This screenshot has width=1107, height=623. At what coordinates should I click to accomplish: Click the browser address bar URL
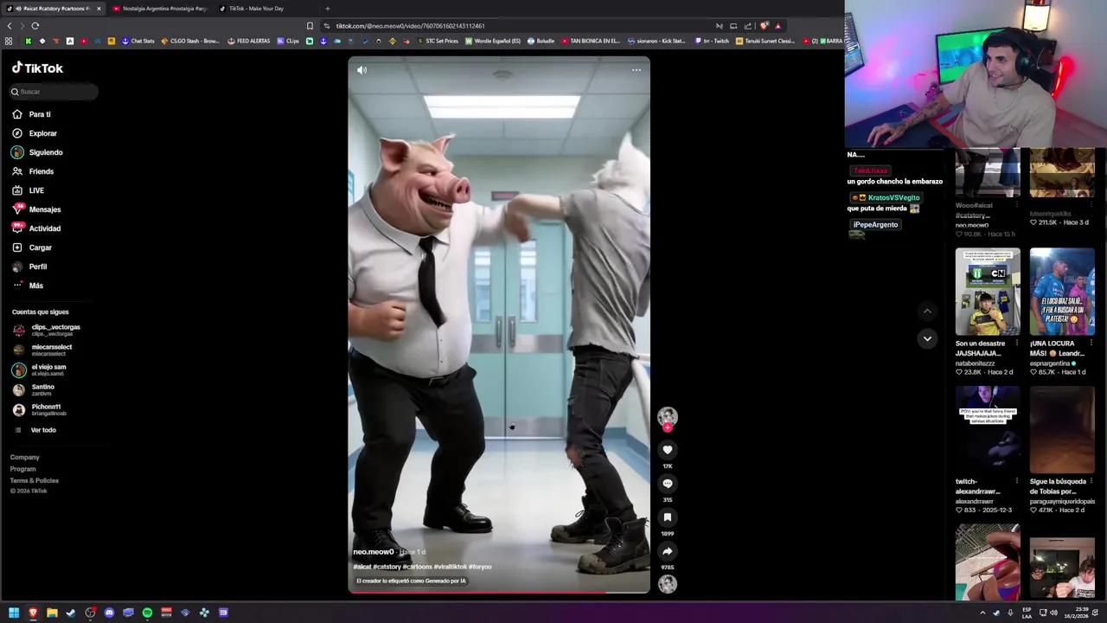coord(410,26)
